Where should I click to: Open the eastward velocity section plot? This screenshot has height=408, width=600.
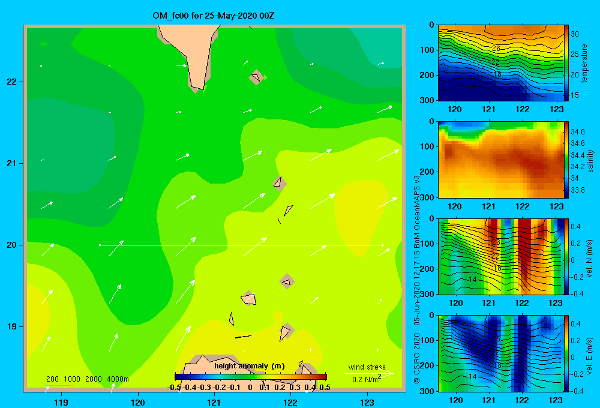(x=501, y=353)
